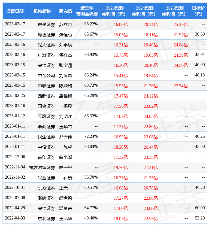Click the 2025预测净利润 column header
The image size is (207, 226).
(x=175, y=11)
